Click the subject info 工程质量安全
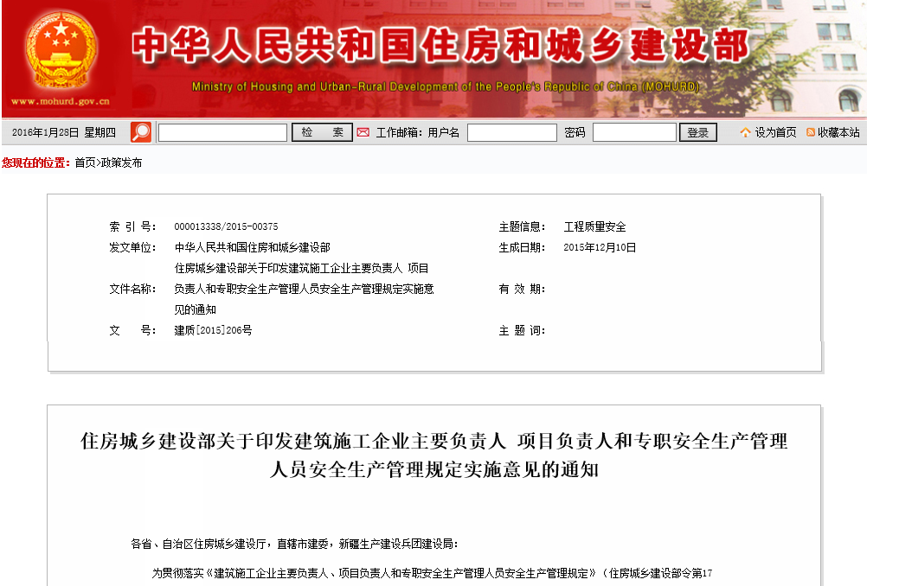 click(x=594, y=226)
